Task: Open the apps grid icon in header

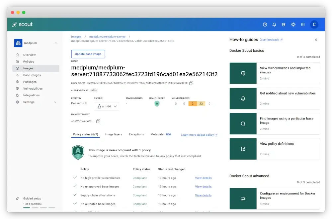Action: [x=303, y=24]
